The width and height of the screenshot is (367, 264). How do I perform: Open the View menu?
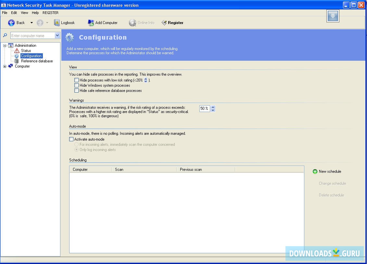[24, 13]
